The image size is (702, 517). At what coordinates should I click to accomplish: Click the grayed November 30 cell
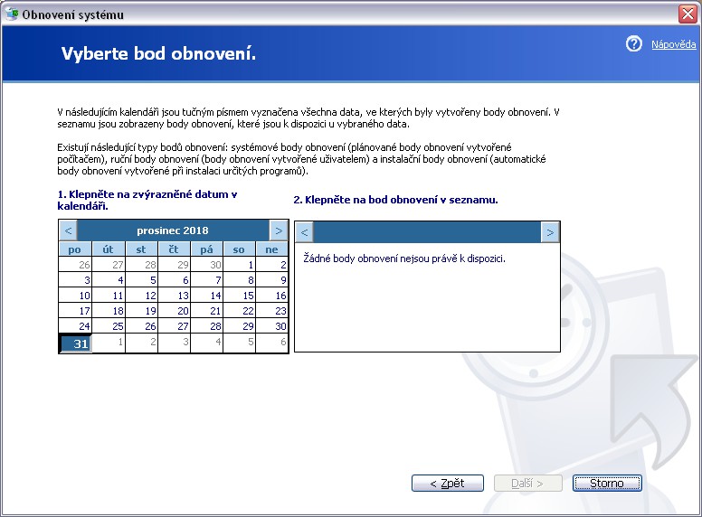click(207, 264)
